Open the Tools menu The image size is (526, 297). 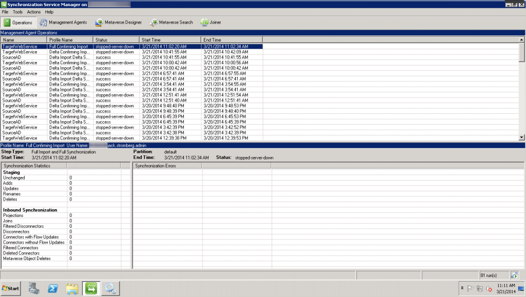click(x=17, y=11)
